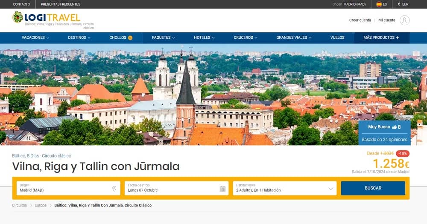Screen dimensions: 427x224
Task: Expand the Paquetes menu chevron
Action: [x=173, y=38]
